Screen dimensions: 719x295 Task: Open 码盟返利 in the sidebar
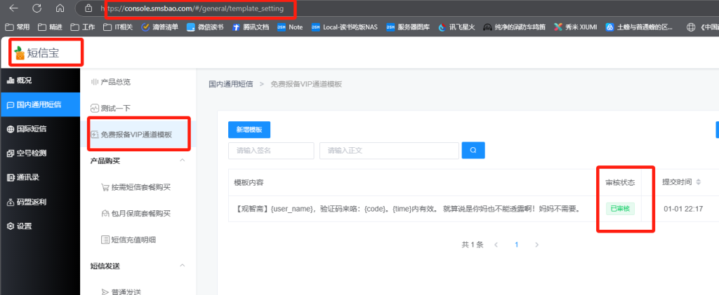tap(40, 202)
